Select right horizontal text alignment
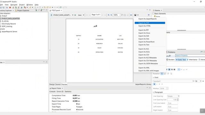Viewport: 205px width, 115px height. [172, 70]
